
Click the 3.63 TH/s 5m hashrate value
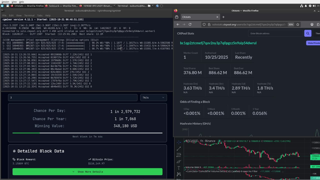click(x=192, y=88)
